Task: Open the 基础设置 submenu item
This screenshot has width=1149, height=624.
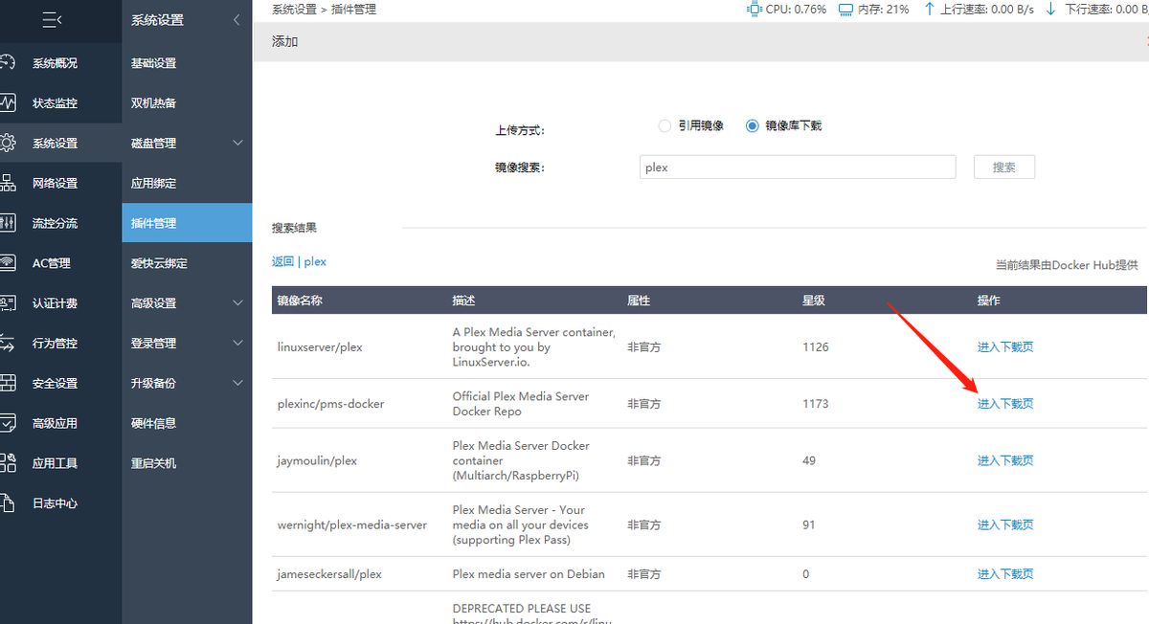Action: tap(153, 63)
